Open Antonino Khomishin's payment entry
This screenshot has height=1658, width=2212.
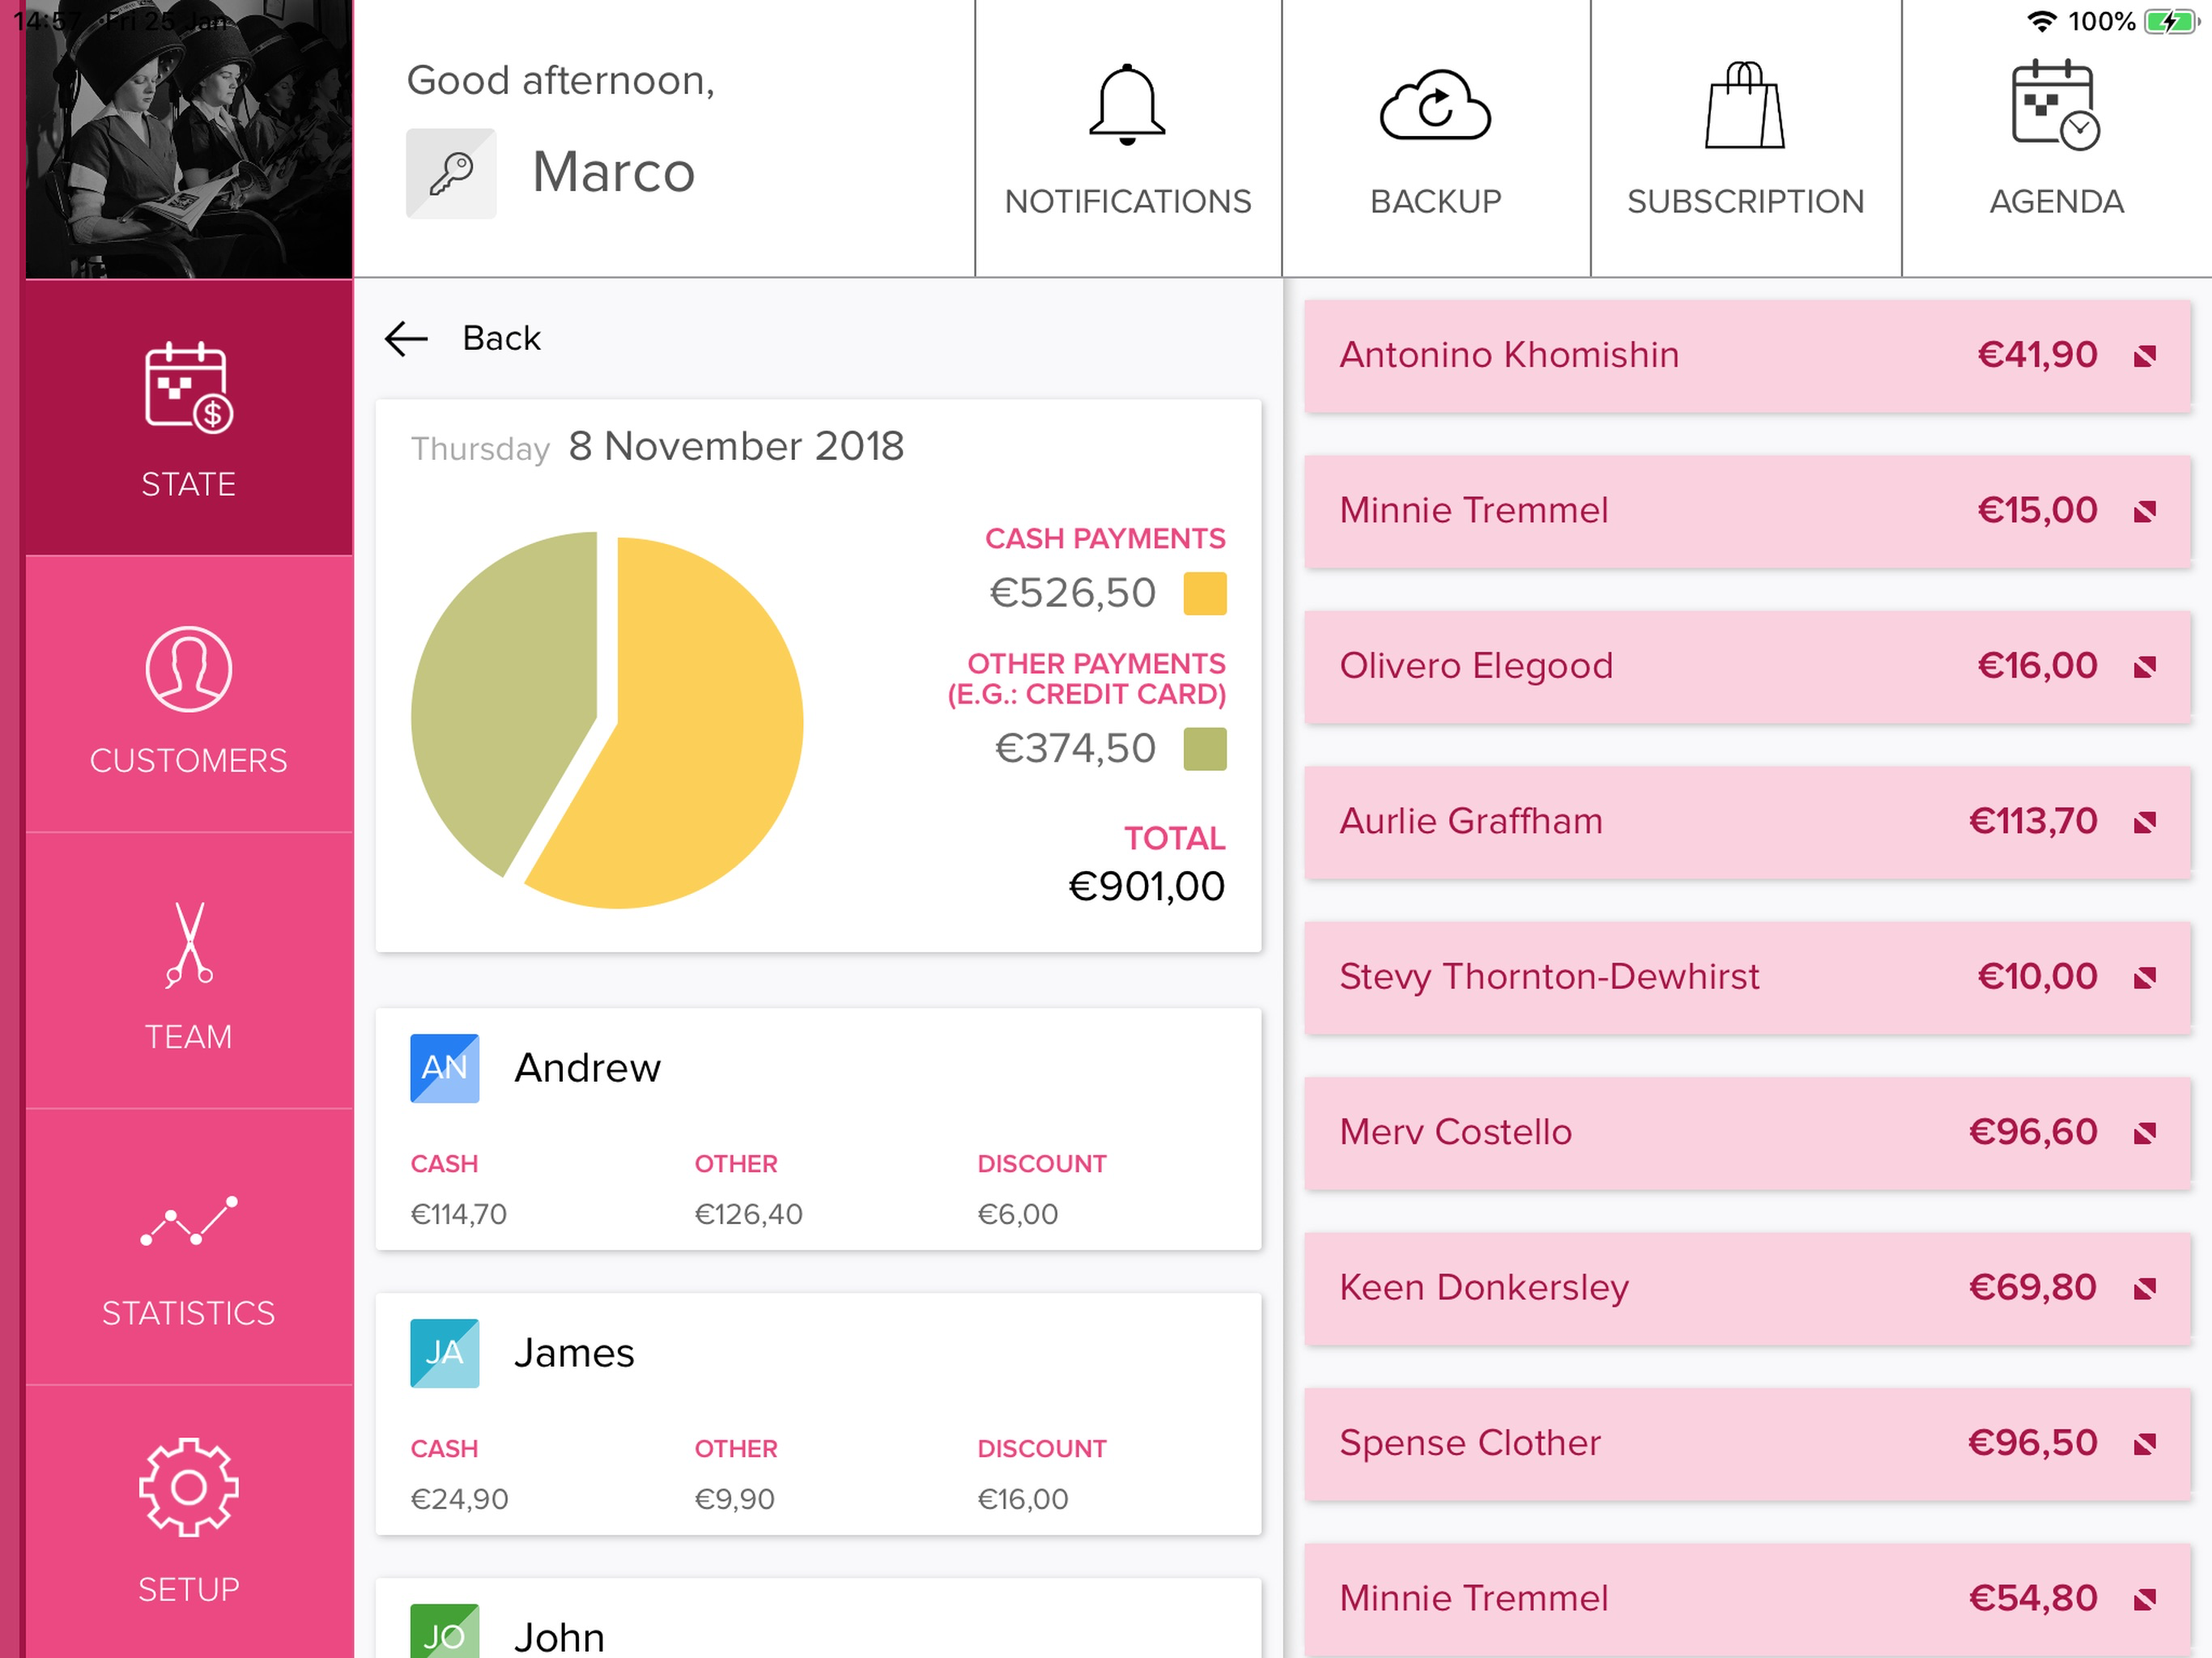(1747, 356)
